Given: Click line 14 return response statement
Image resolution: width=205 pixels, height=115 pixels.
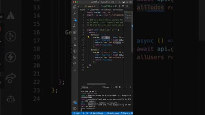Looking at the screenshot, I should pyautogui.click(x=103, y=45).
